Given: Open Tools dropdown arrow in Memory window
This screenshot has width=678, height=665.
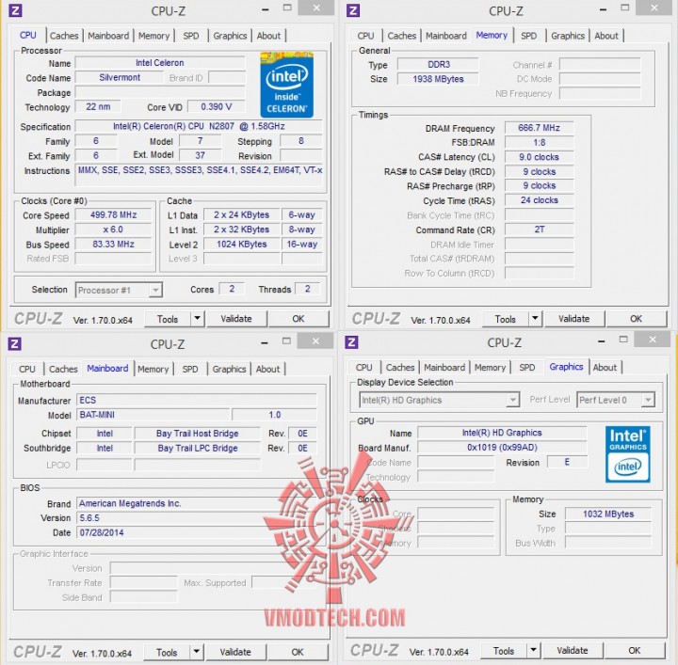Looking at the screenshot, I should coord(535,319).
